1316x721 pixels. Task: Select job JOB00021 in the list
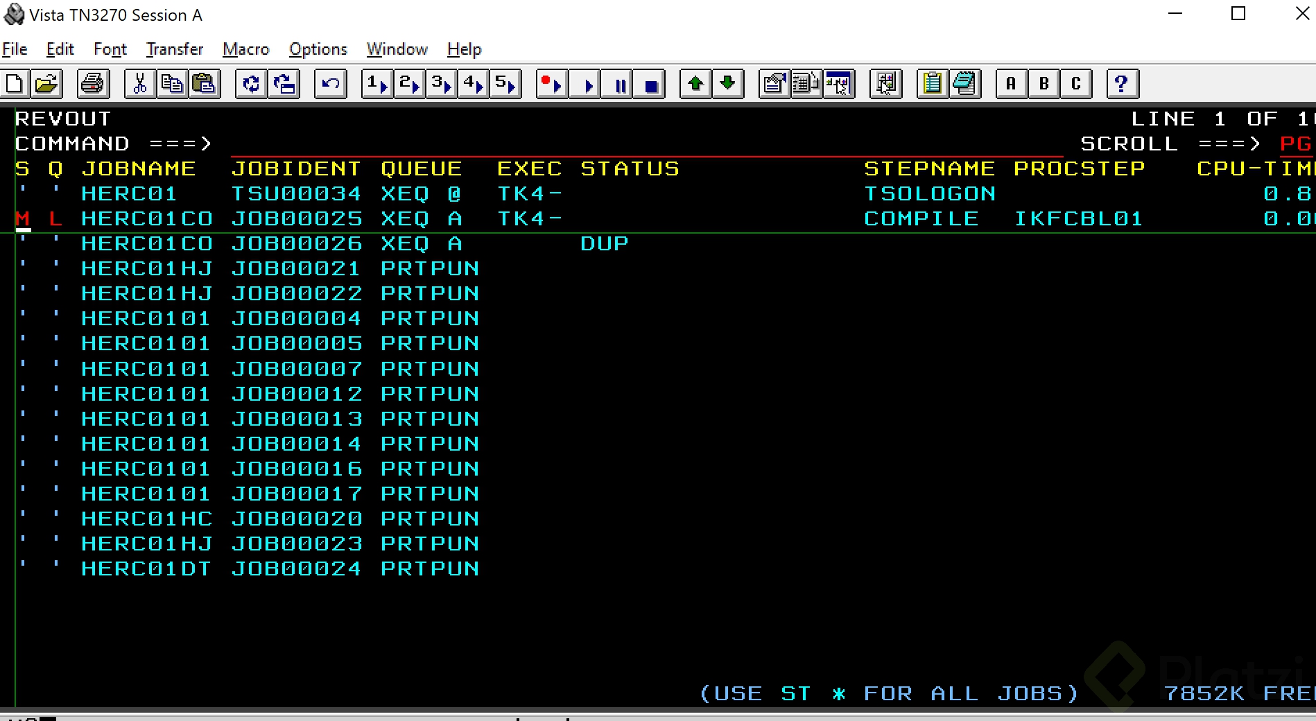click(296, 269)
